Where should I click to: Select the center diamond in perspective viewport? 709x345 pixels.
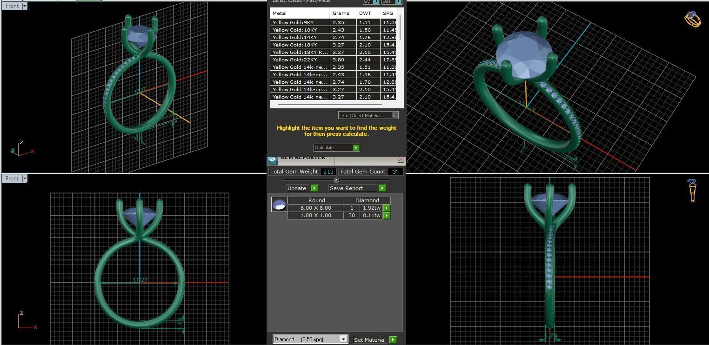[x=524, y=55]
